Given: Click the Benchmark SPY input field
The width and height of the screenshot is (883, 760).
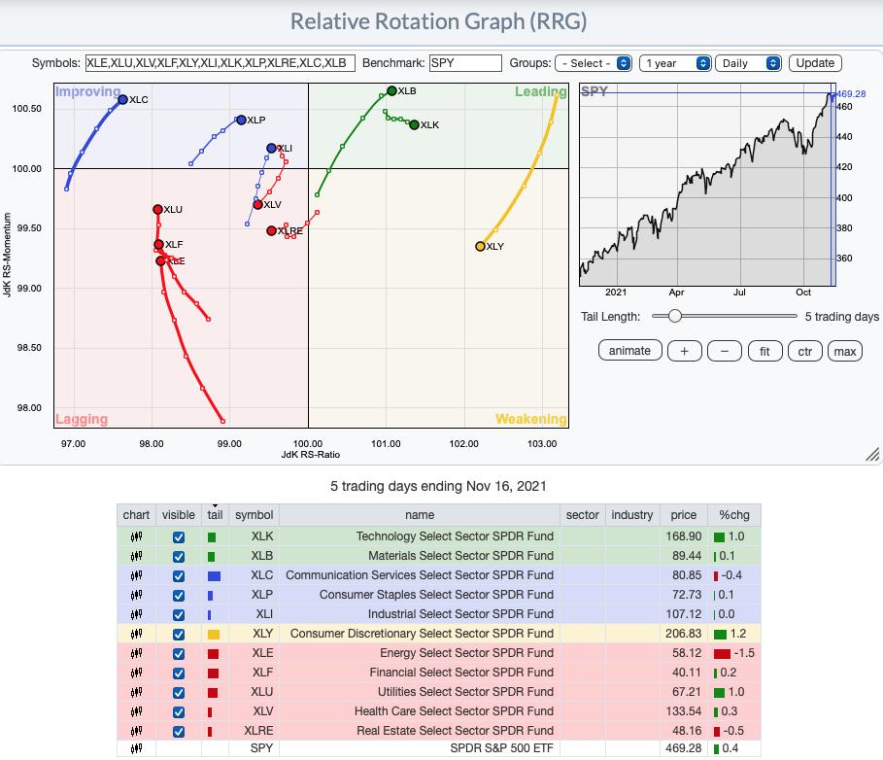Looking at the screenshot, I should click(x=465, y=63).
